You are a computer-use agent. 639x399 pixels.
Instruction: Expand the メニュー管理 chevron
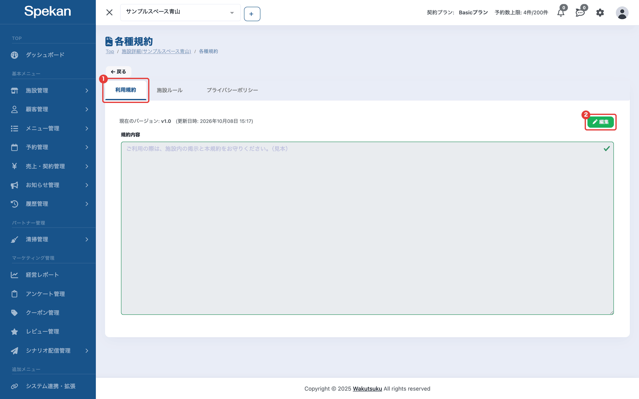click(x=87, y=128)
